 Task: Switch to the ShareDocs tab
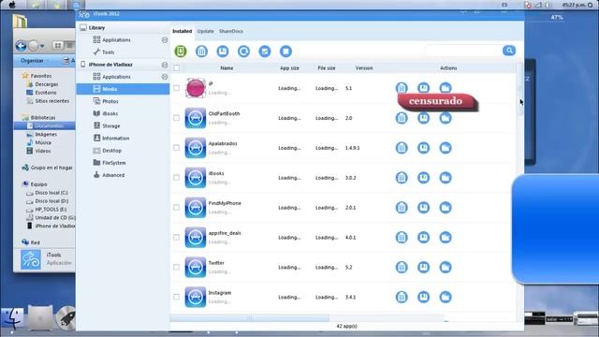click(x=231, y=31)
